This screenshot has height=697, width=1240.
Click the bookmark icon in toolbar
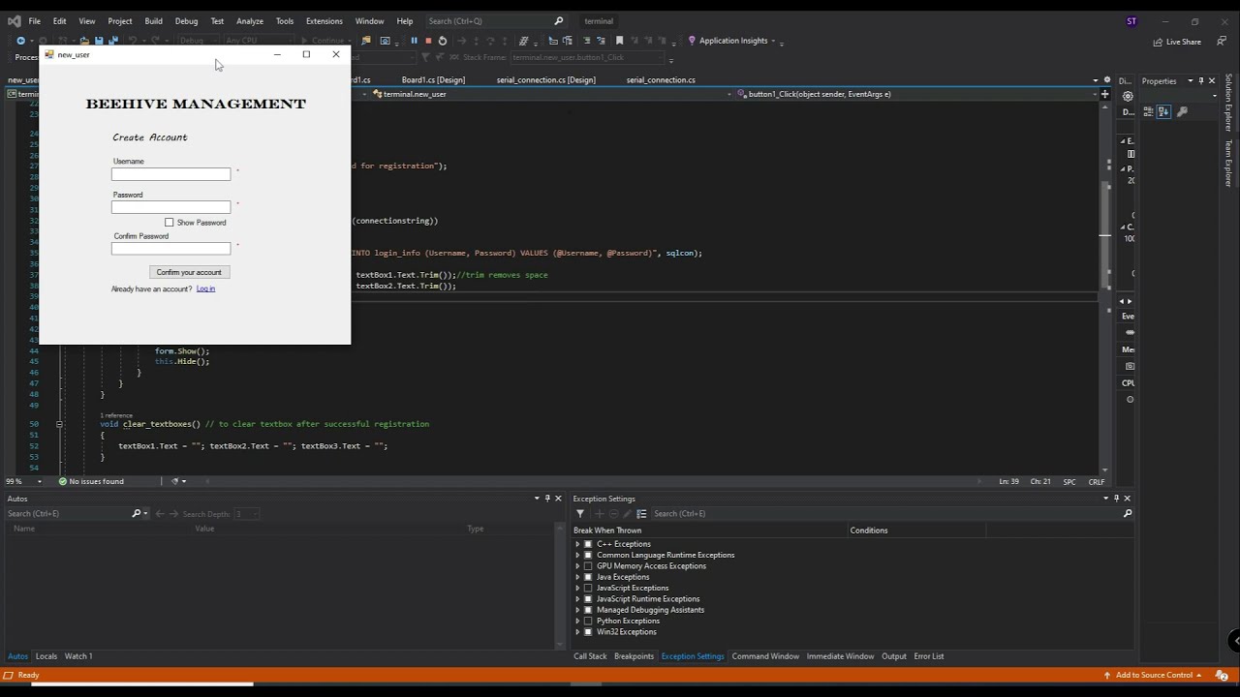[x=620, y=41]
